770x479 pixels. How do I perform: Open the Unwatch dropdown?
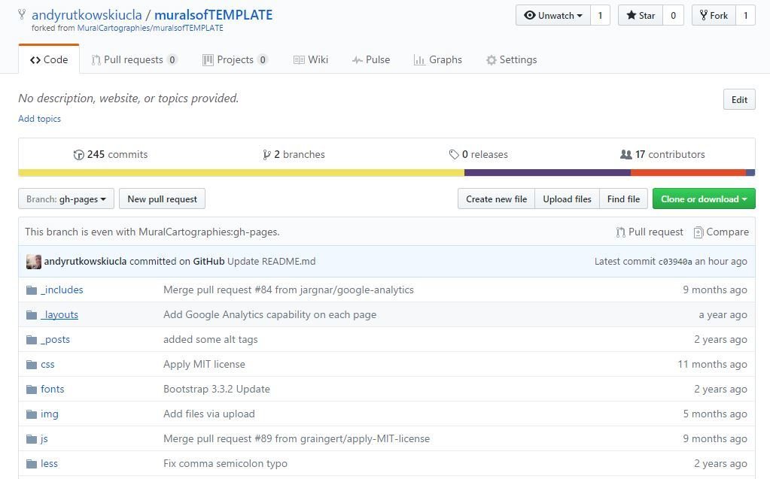click(x=553, y=15)
